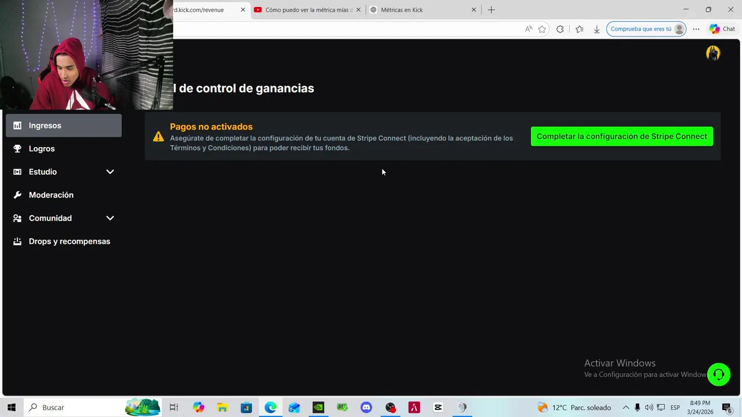Open the Kick profile avatar

713,53
